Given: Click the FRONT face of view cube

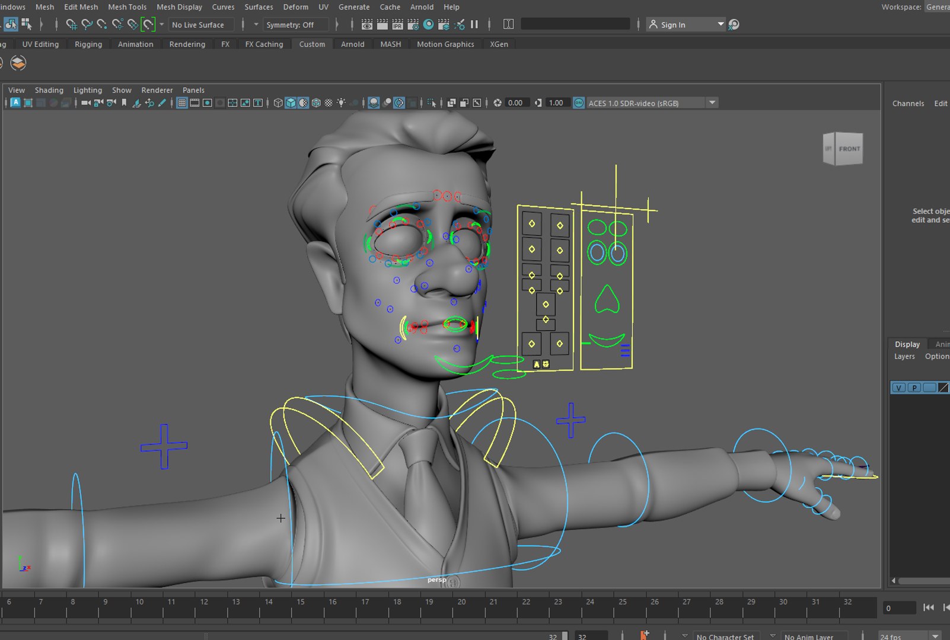Looking at the screenshot, I should pyautogui.click(x=849, y=149).
